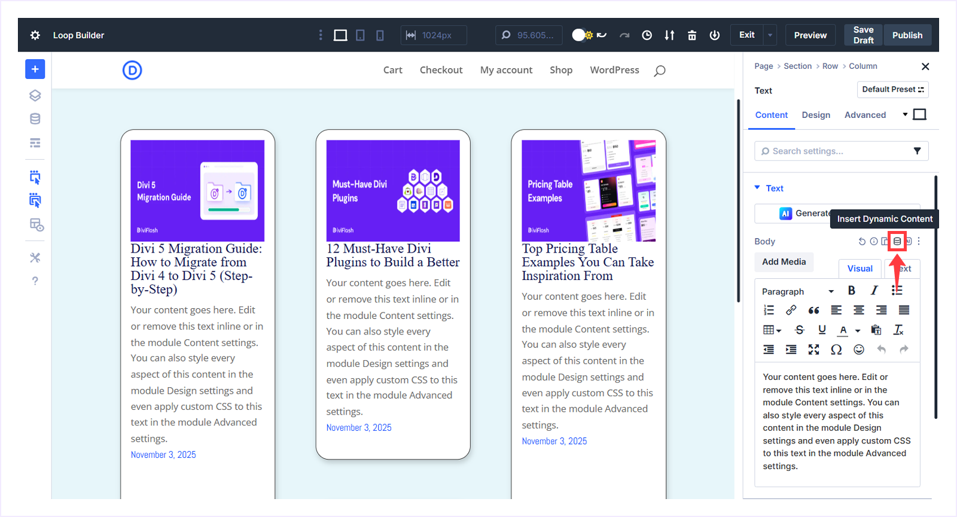This screenshot has height=517, width=957.
Task: Click the undo arrow in top bar
Action: click(x=602, y=35)
